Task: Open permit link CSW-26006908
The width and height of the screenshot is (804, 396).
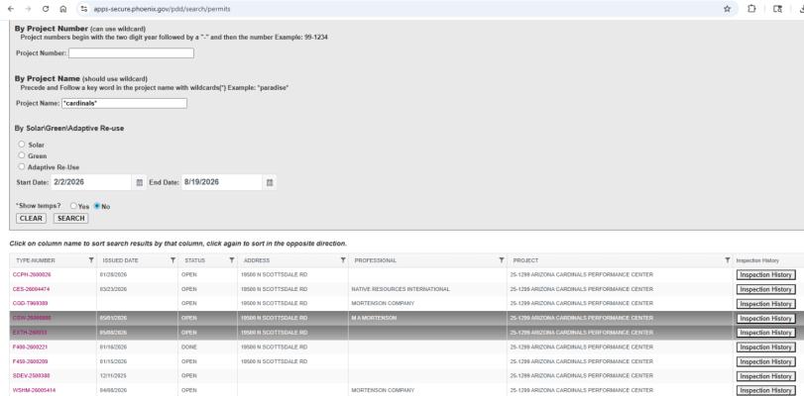Action: click(32, 318)
